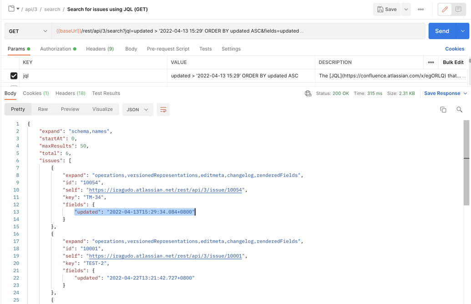471x304 pixels.
Task: Open the GET method dropdown
Action: coord(28,31)
